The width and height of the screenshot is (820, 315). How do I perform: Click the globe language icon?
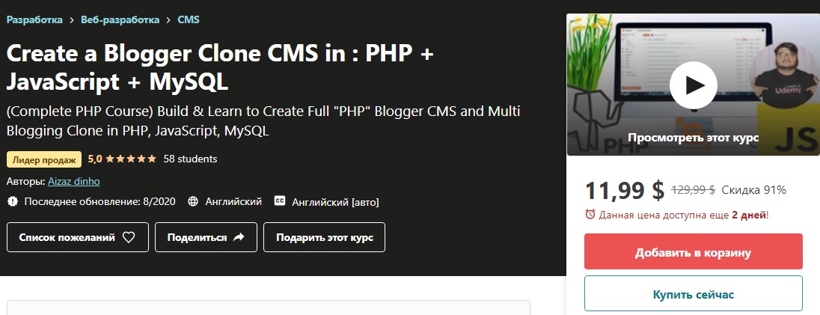[193, 201]
